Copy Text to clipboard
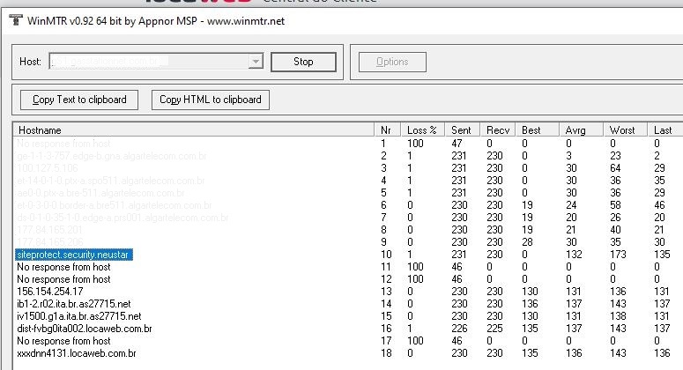The image size is (683, 370). [x=79, y=100]
